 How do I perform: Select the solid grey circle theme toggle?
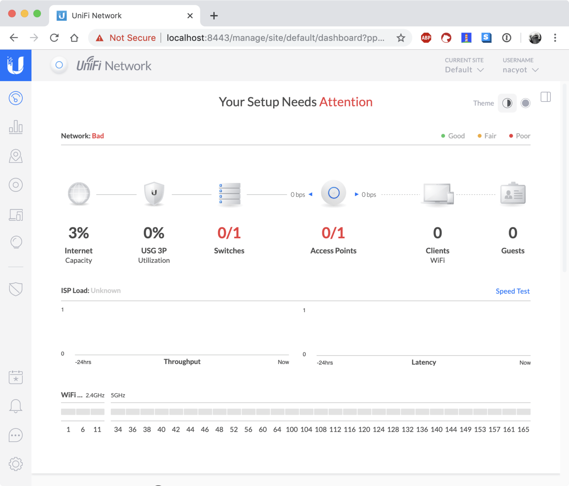tap(525, 103)
